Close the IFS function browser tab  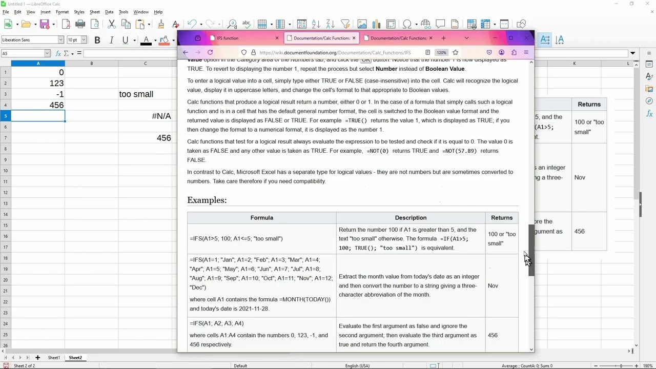[277, 38]
